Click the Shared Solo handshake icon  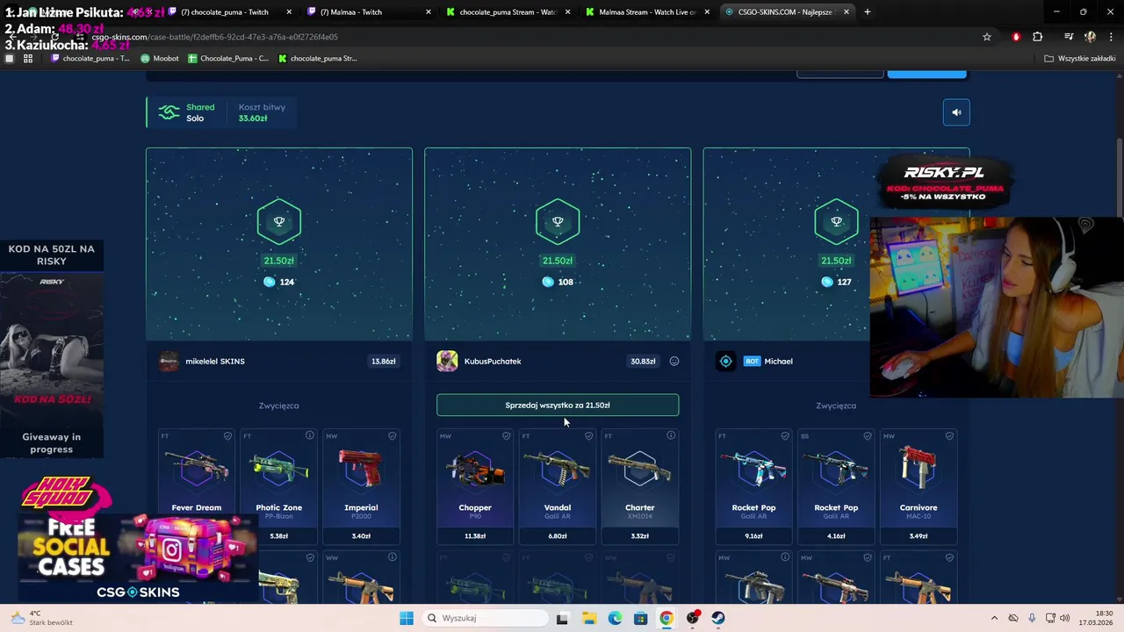coord(169,112)
